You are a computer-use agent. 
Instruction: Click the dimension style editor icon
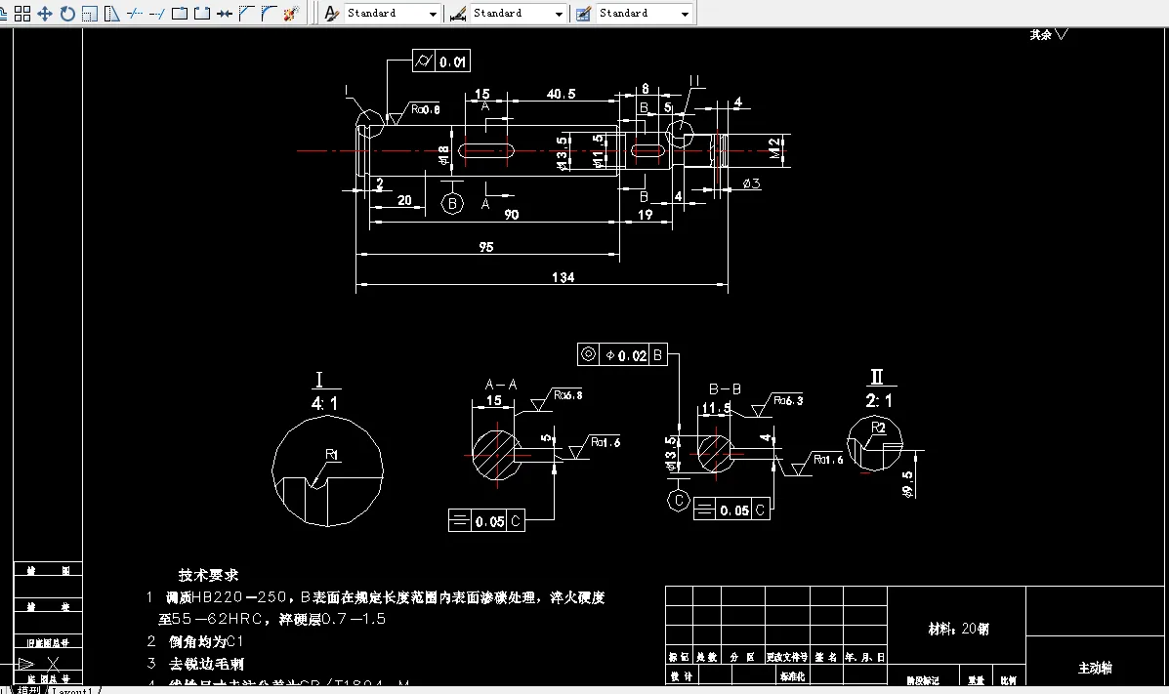click(457, 13)
